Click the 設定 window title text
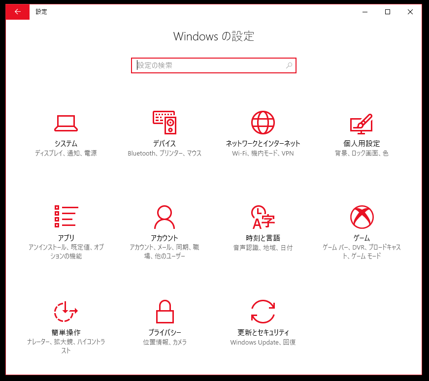Screen dimensions: 429x381 tap(41, 12)
